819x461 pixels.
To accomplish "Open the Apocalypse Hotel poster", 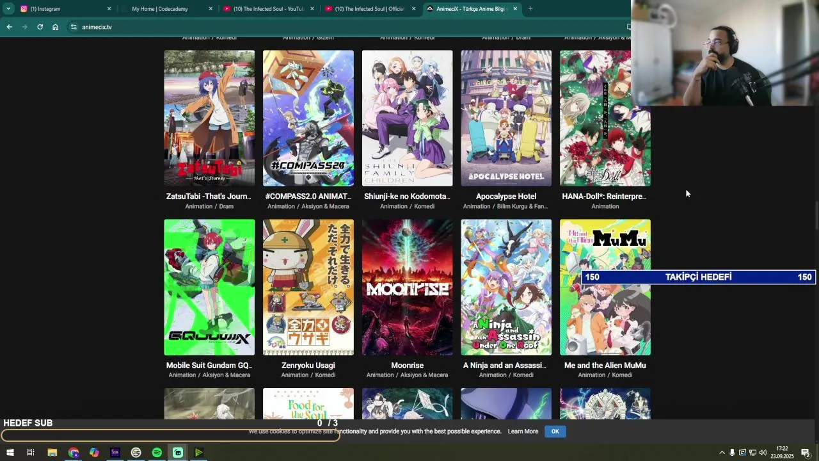I will point(506,118).
